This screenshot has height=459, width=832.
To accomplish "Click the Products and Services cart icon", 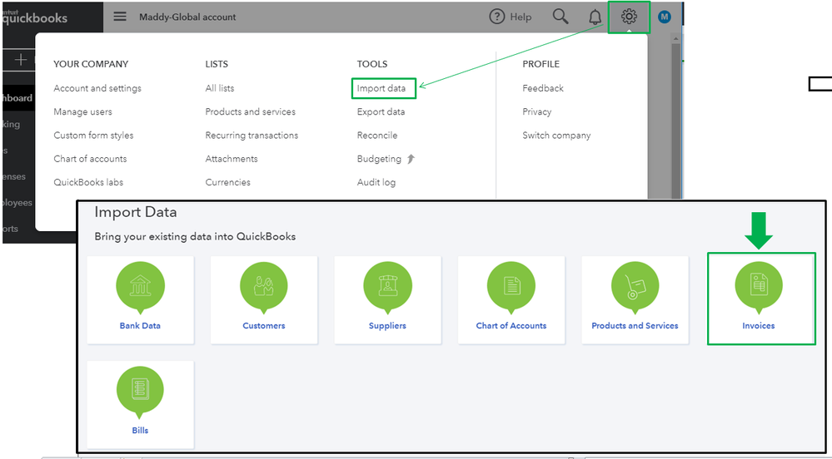I will click(635, 286).
